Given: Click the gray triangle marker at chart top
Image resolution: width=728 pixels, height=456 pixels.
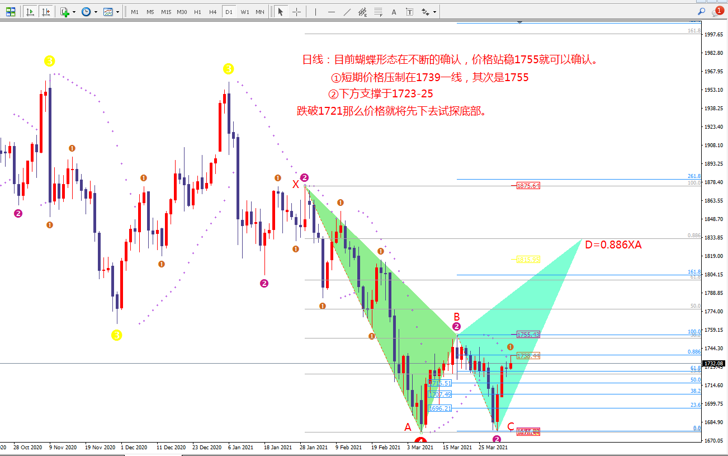Looking at the screenshot, I should 520,22.
